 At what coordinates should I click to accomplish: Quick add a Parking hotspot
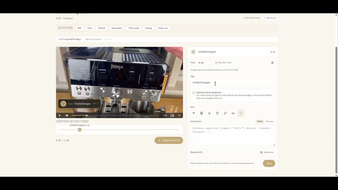148,28
